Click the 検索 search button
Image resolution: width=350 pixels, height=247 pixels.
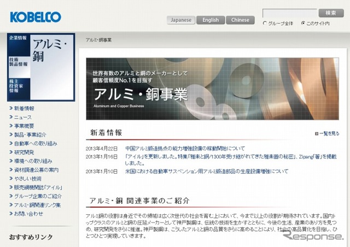point(331,13)
